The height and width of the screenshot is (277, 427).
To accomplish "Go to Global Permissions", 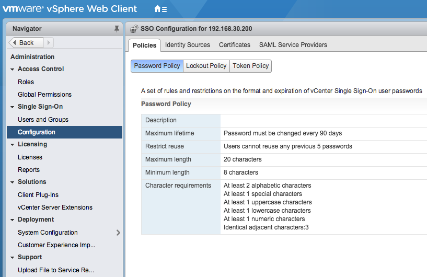I will [x=44, y=95].
